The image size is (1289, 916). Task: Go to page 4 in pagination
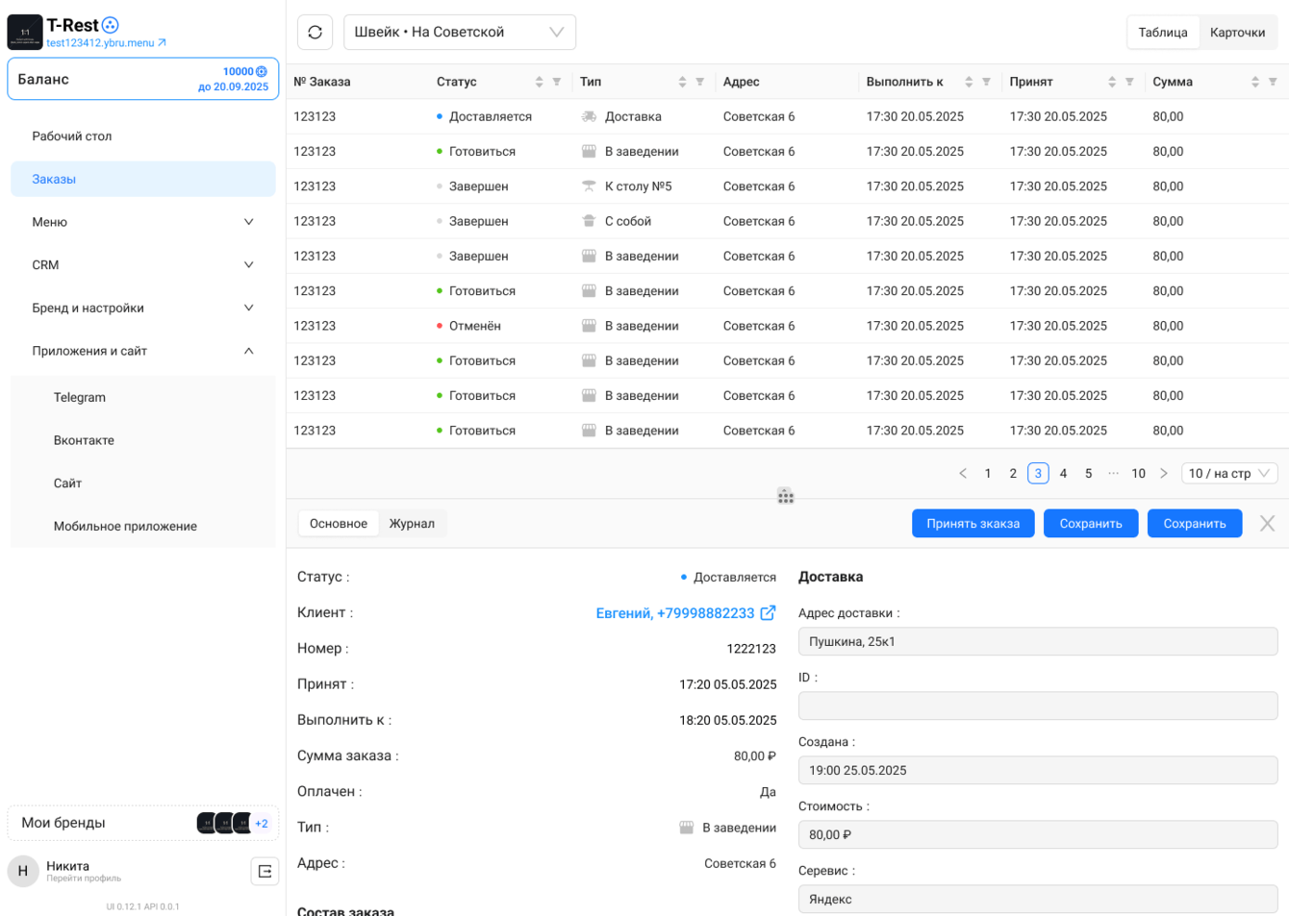pyautogui.click(x=1063, y=473)
